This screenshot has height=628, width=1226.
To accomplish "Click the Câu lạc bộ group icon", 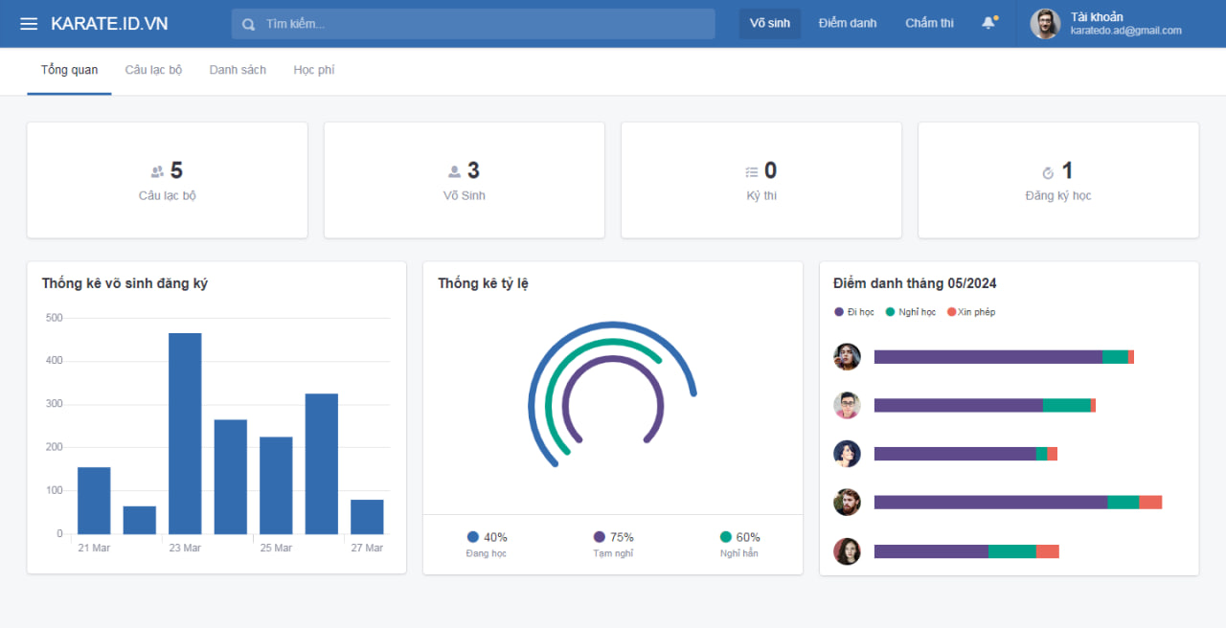I will [157, 171].
